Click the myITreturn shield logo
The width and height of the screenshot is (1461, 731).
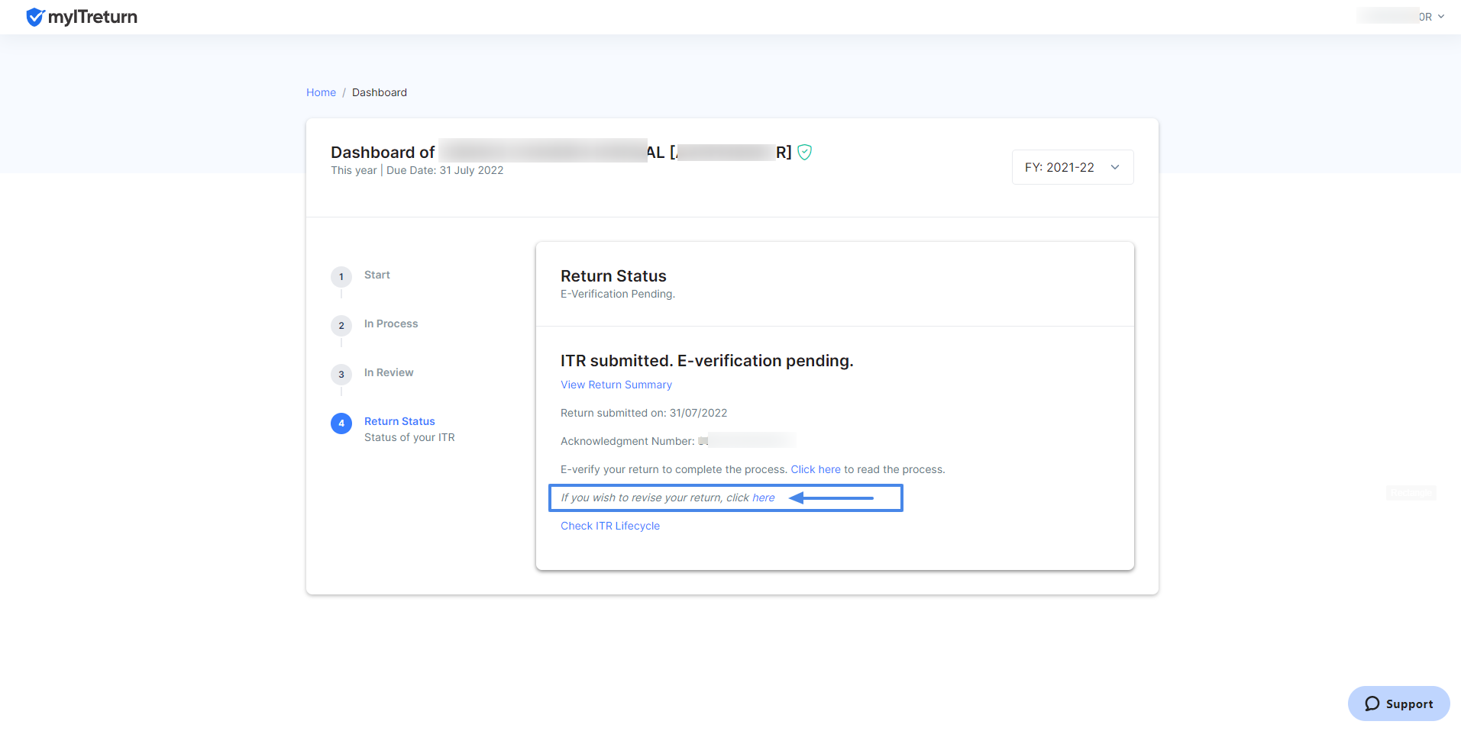pos(35,17)
